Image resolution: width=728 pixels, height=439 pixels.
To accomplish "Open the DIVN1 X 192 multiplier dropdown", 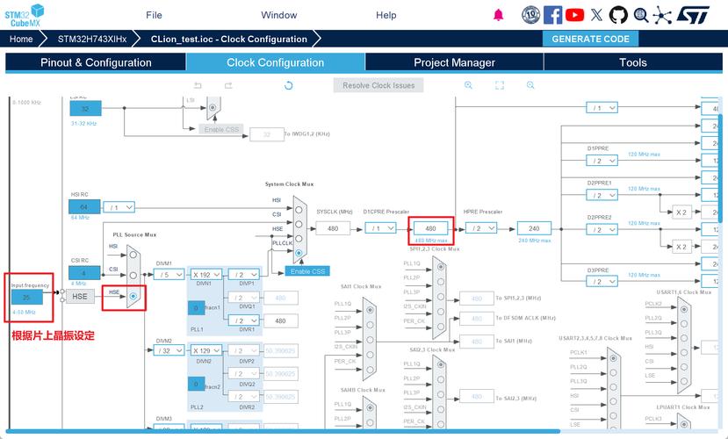I will click(207, 274).
